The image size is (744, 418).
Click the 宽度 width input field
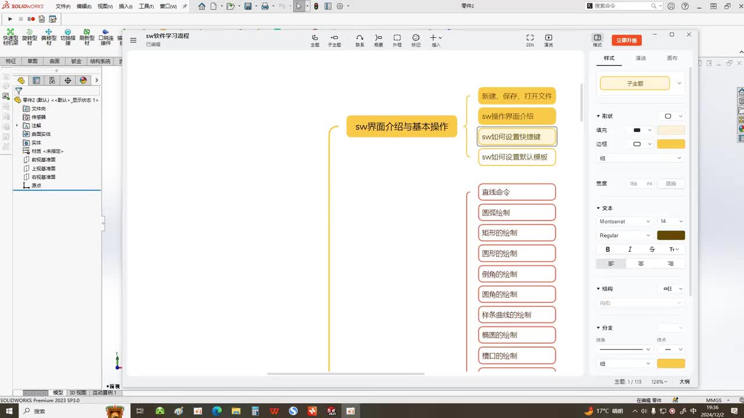(x=640, y=183)
